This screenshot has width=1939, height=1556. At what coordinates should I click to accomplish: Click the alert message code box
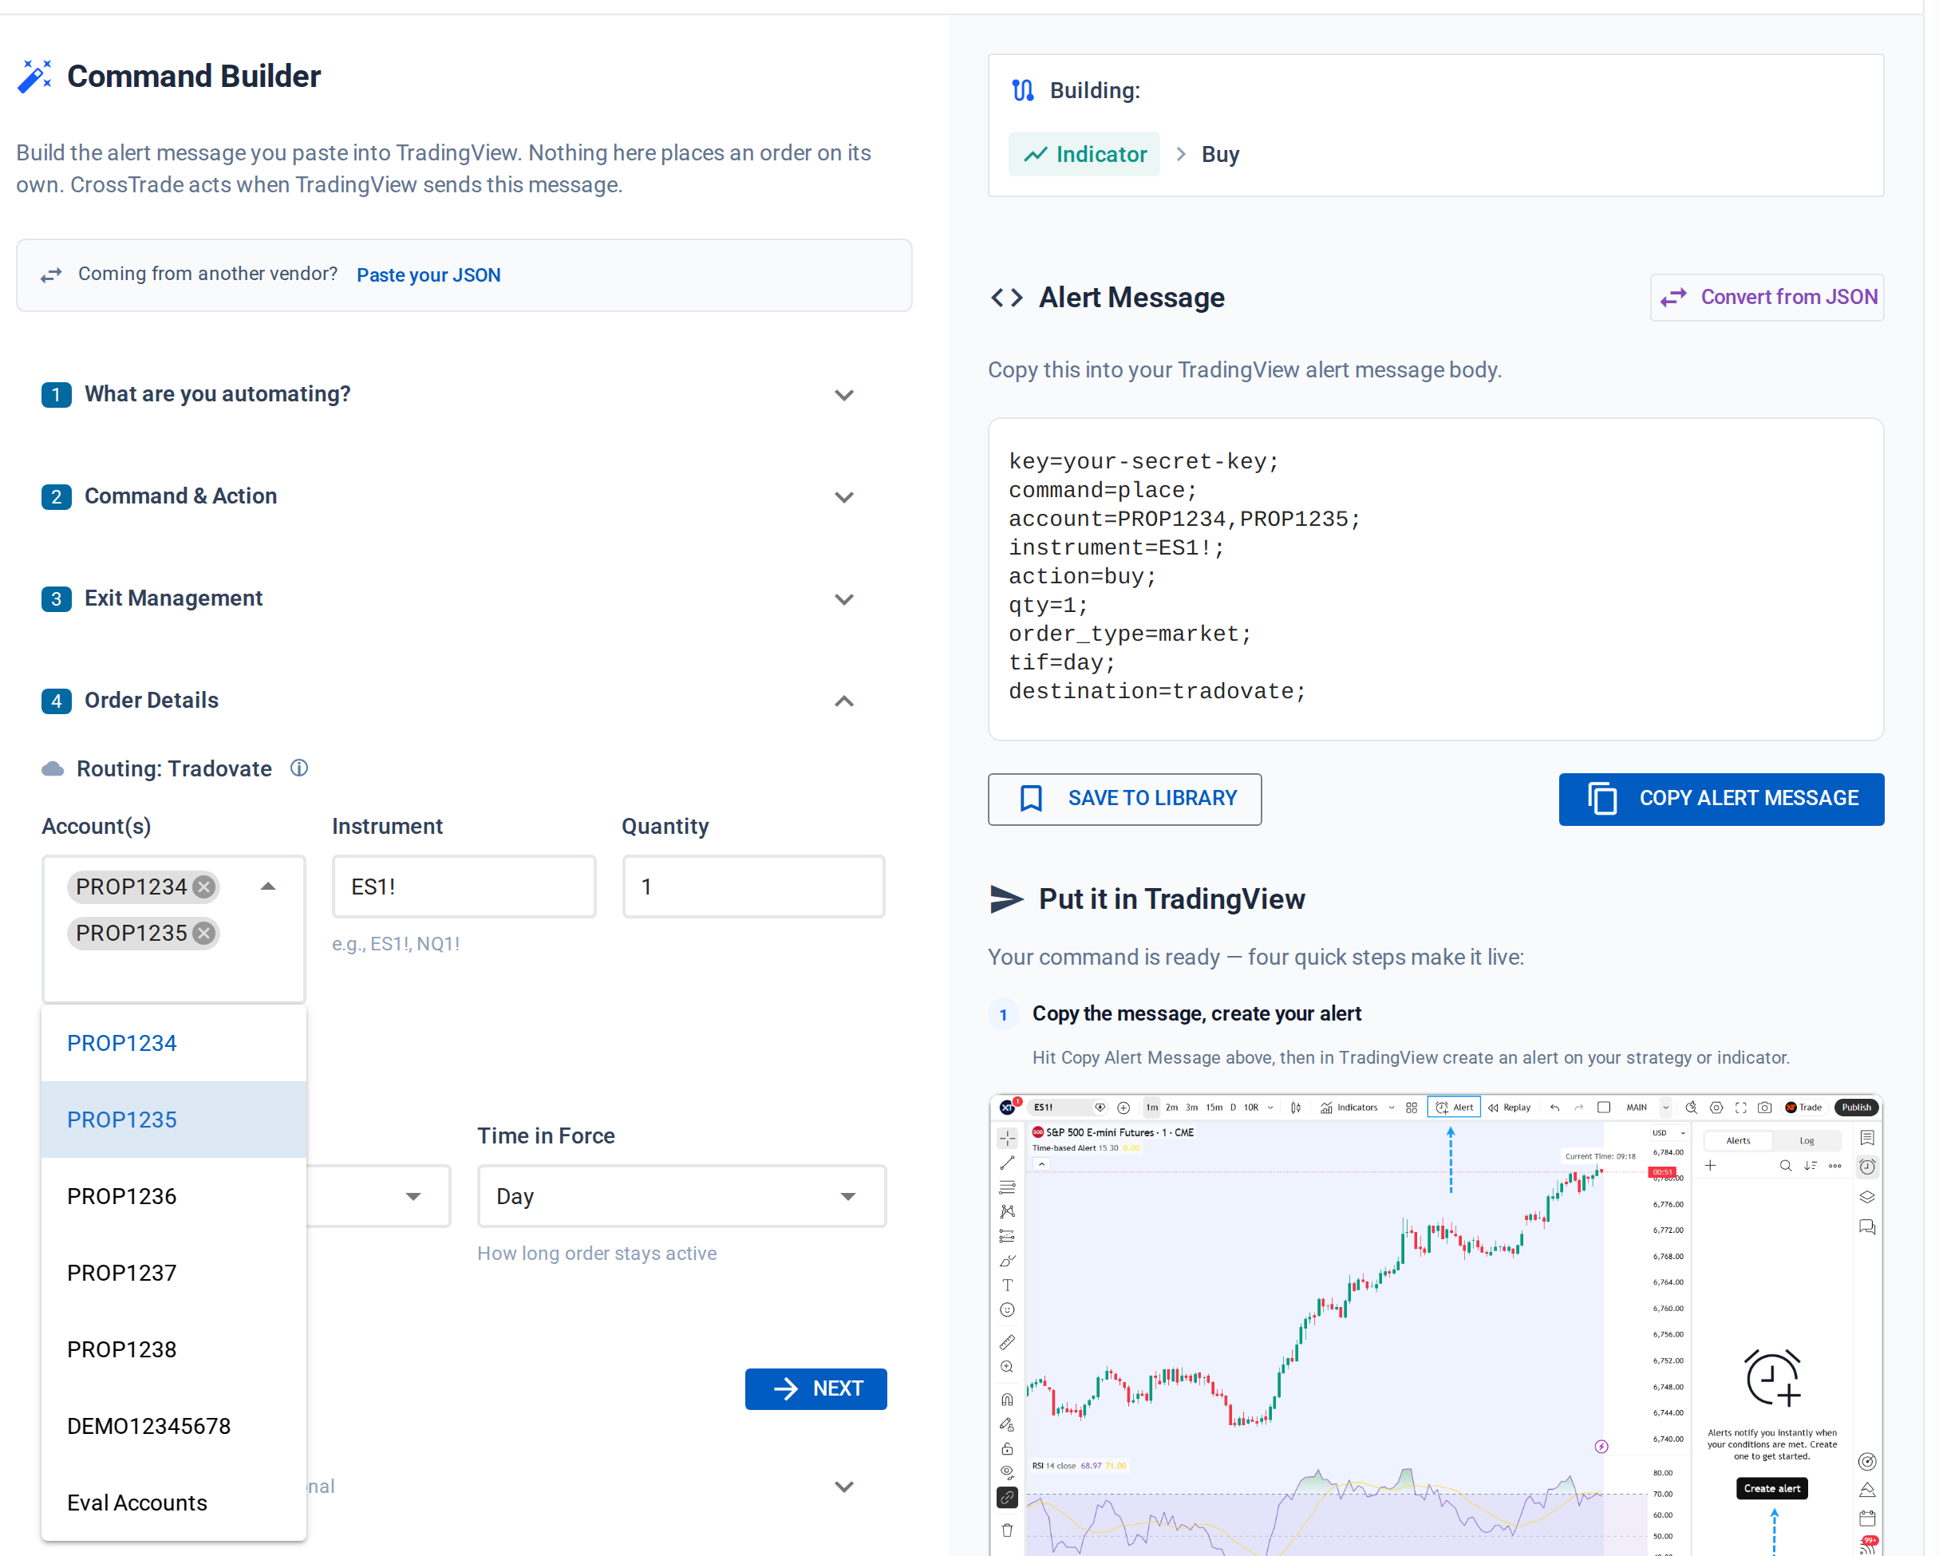point(1435,579)
